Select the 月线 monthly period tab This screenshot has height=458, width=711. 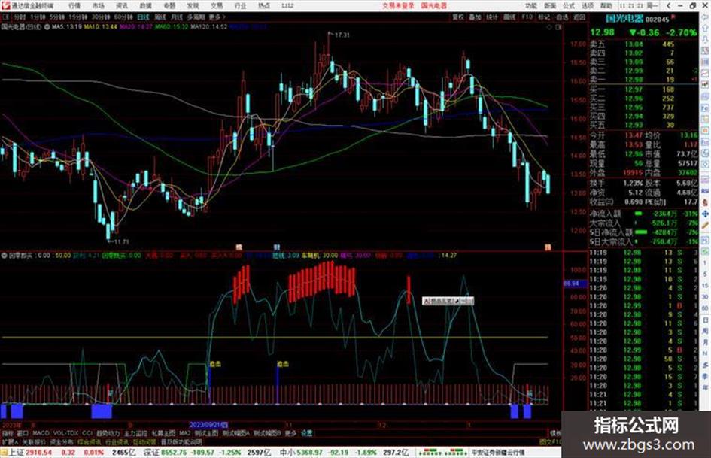[176, 17]
